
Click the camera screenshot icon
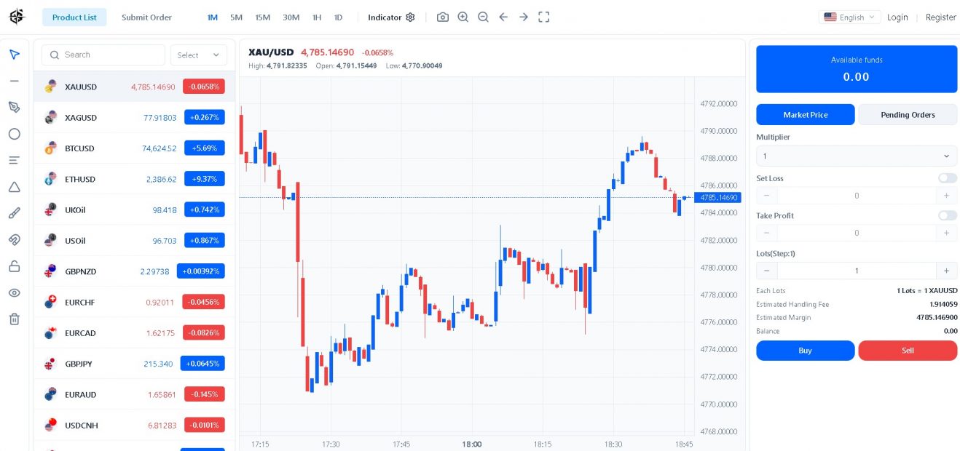(x=443, y=17)
